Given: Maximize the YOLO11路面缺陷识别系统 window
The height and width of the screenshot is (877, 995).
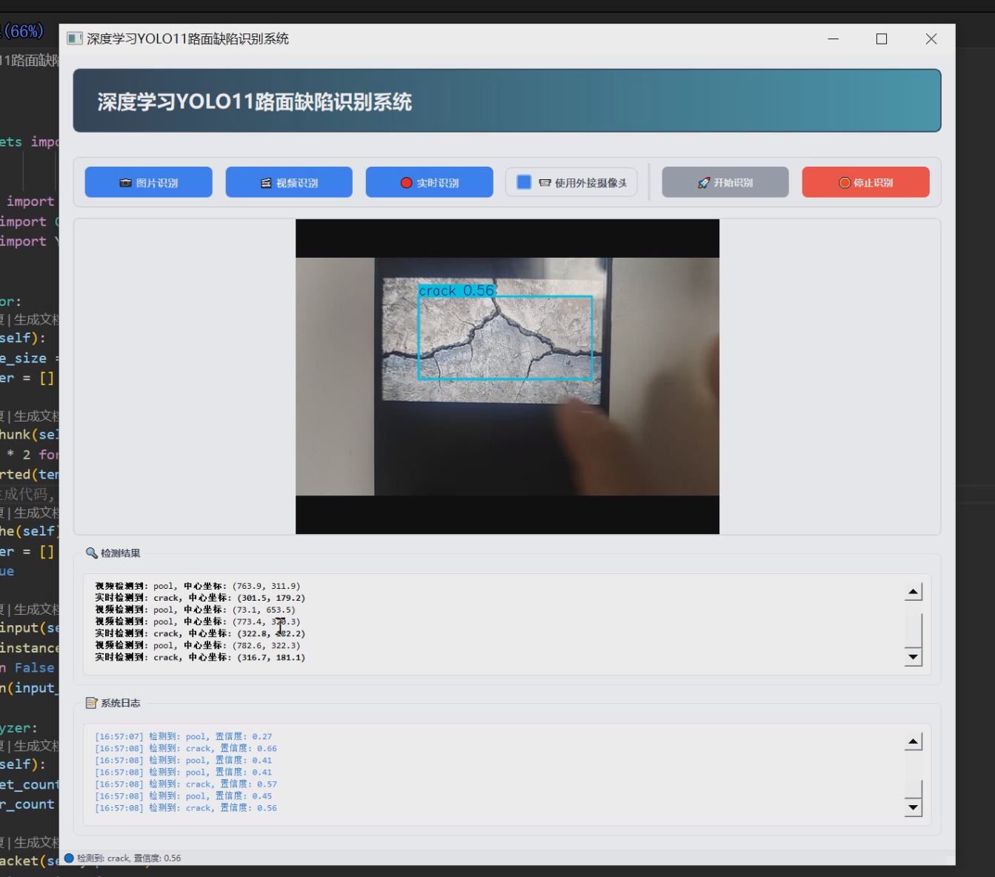Looking at the screenshot, I should tap(882, 39).
